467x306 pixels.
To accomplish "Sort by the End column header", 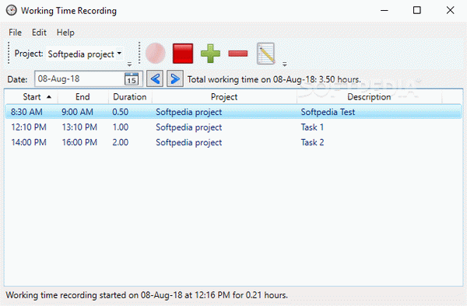I will point(83,97).
